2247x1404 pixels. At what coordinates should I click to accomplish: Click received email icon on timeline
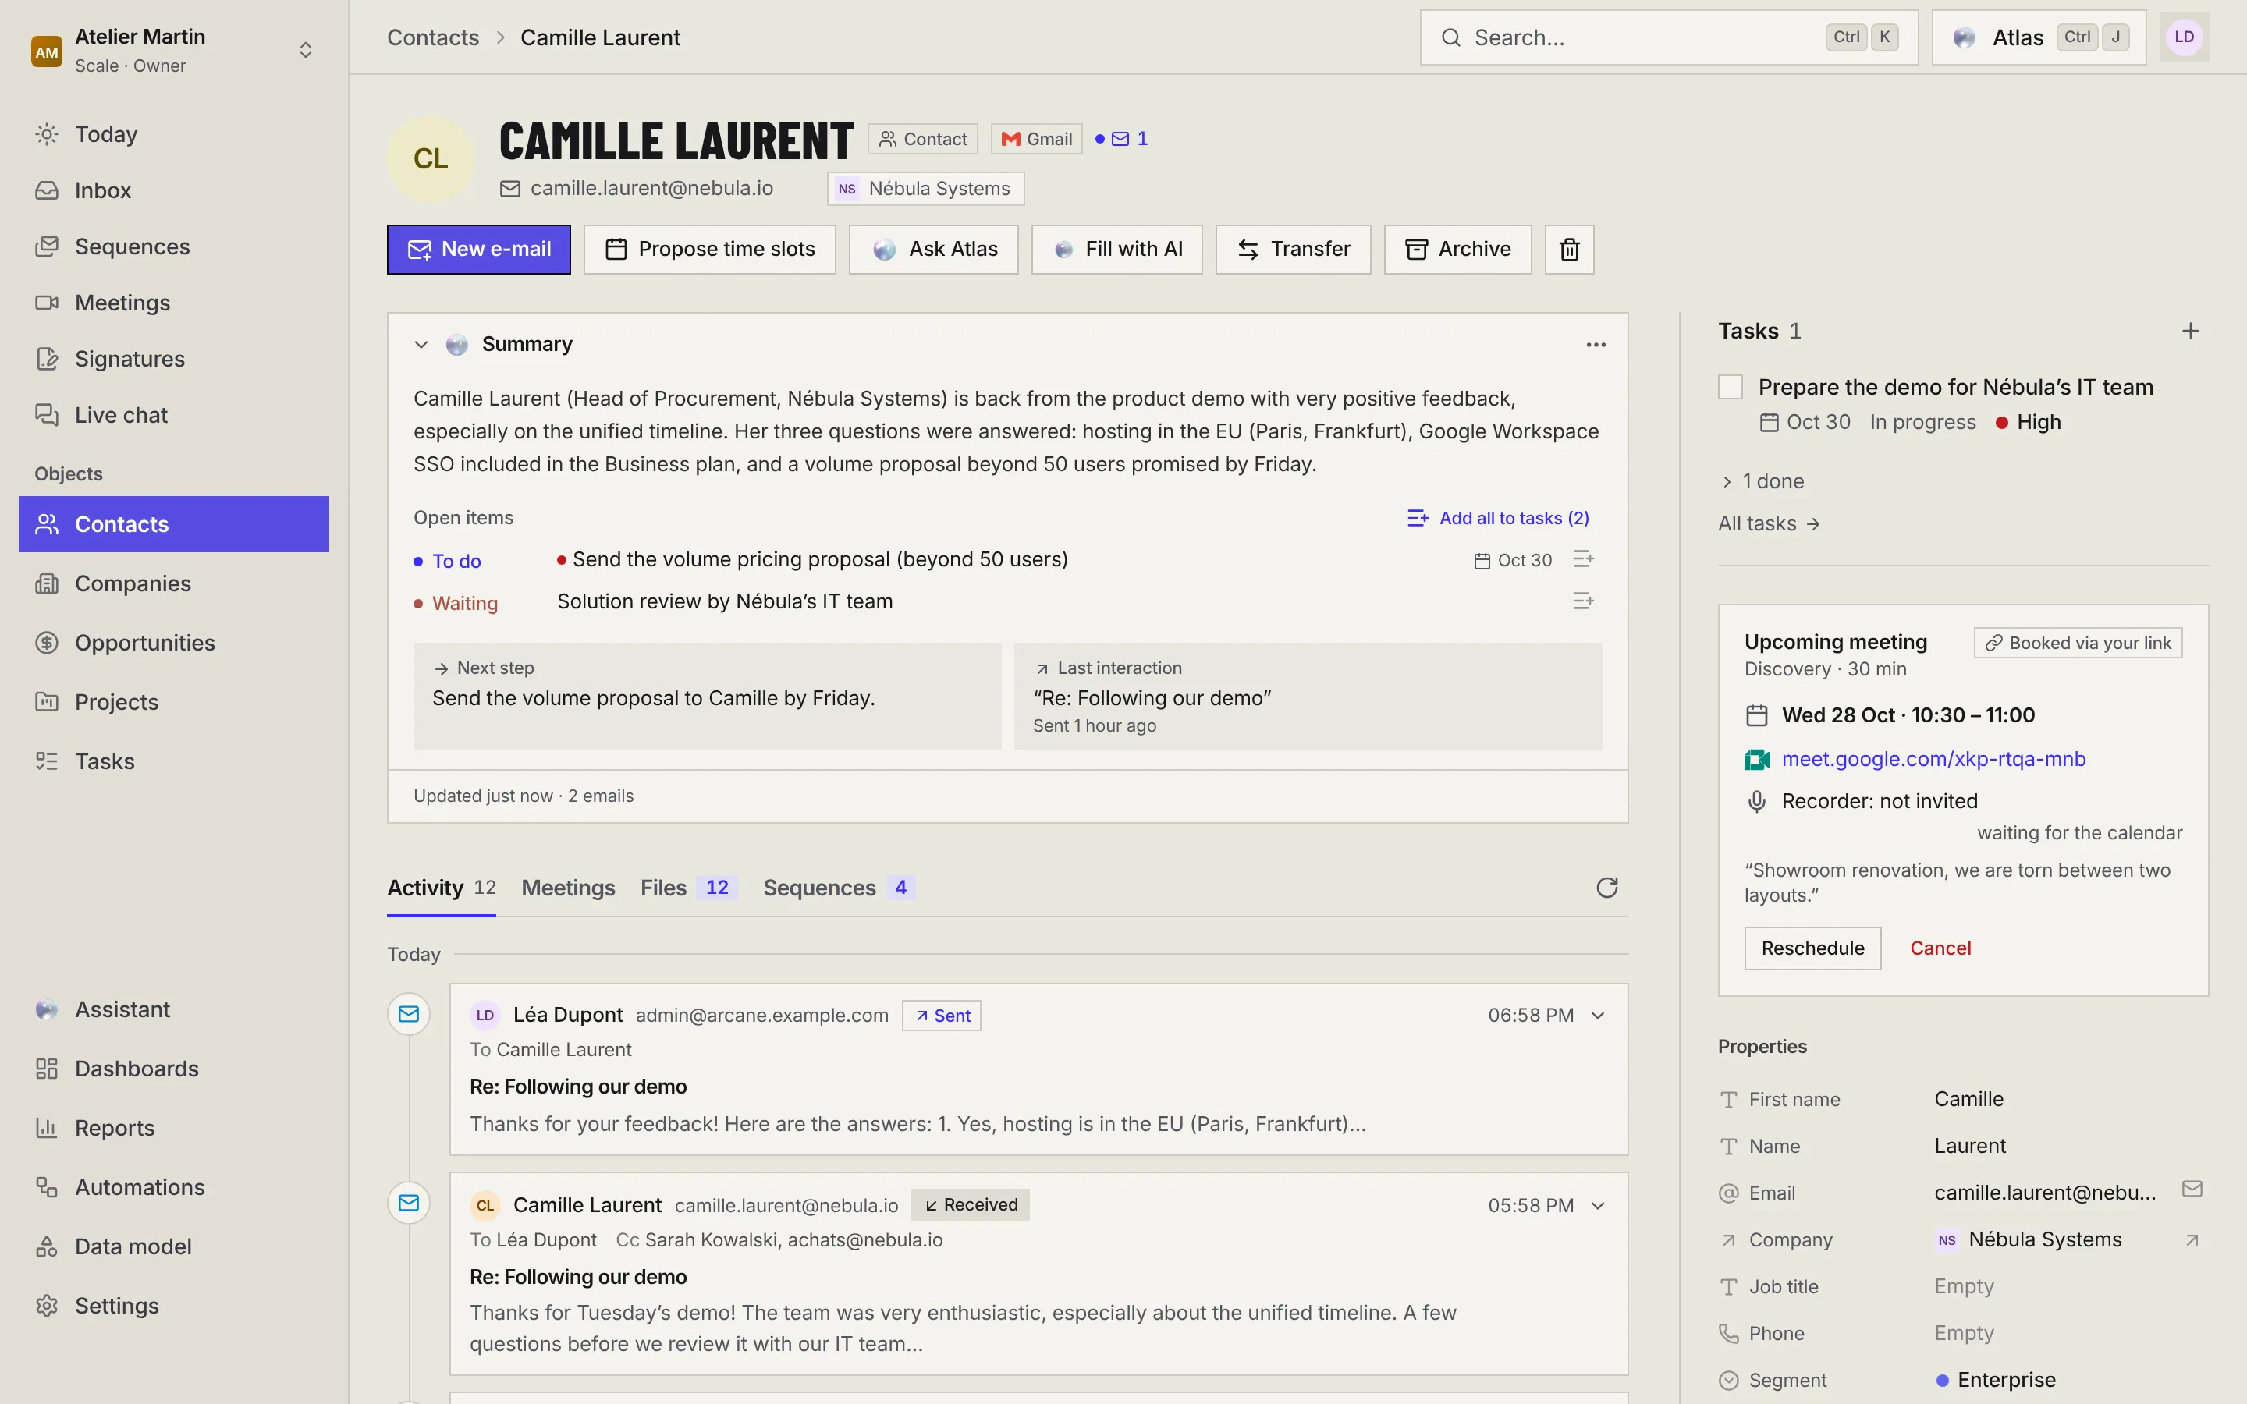click(x=409, y=1204)
